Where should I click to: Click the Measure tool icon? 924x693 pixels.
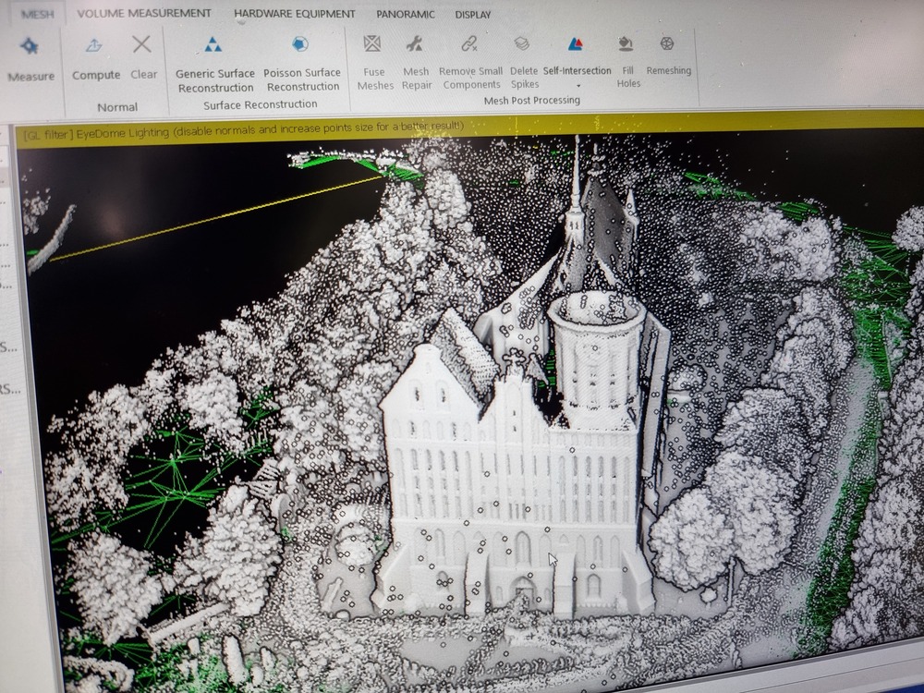(30, 47)
